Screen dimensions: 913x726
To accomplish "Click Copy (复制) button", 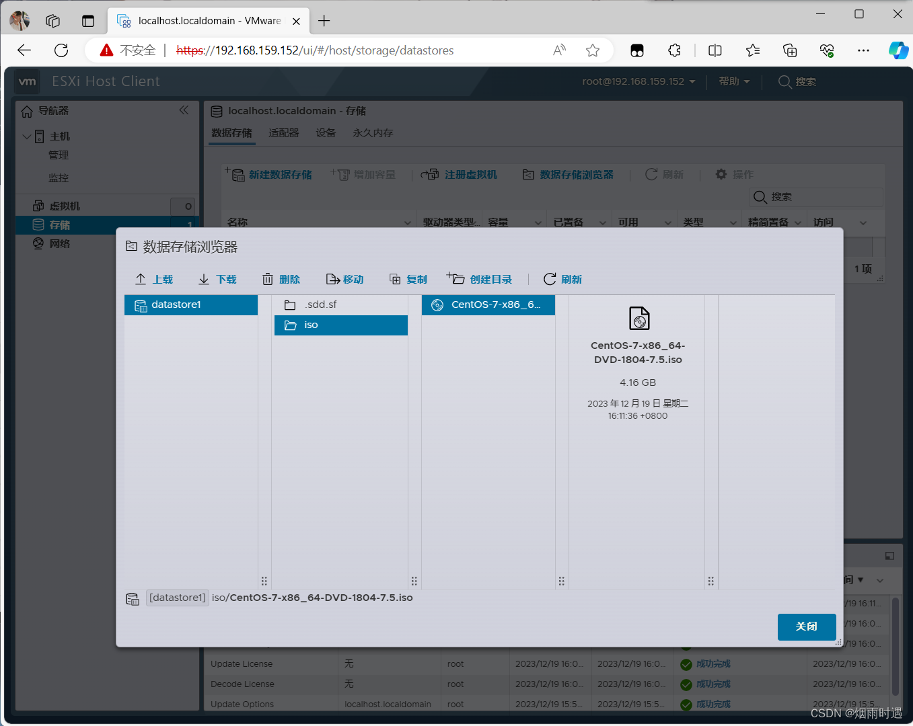I will [x=408, y=279].
